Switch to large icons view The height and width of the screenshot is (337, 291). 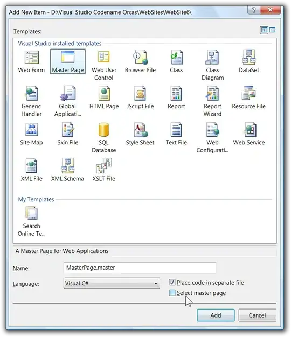click(264, 30)
